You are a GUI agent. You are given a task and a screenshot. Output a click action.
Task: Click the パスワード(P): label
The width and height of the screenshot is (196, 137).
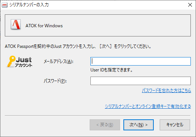click(x=55, y=81)
